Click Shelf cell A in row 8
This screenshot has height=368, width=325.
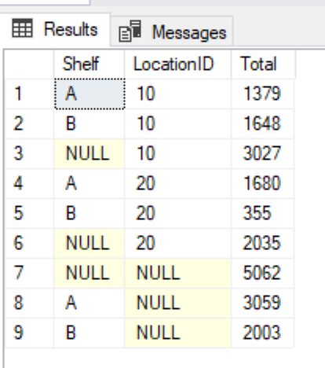(89, 303)
